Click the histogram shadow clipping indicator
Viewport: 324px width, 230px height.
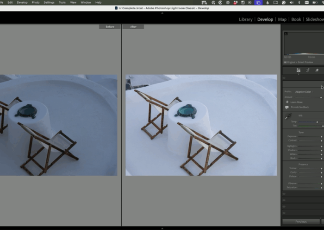[x=286, y=34]
